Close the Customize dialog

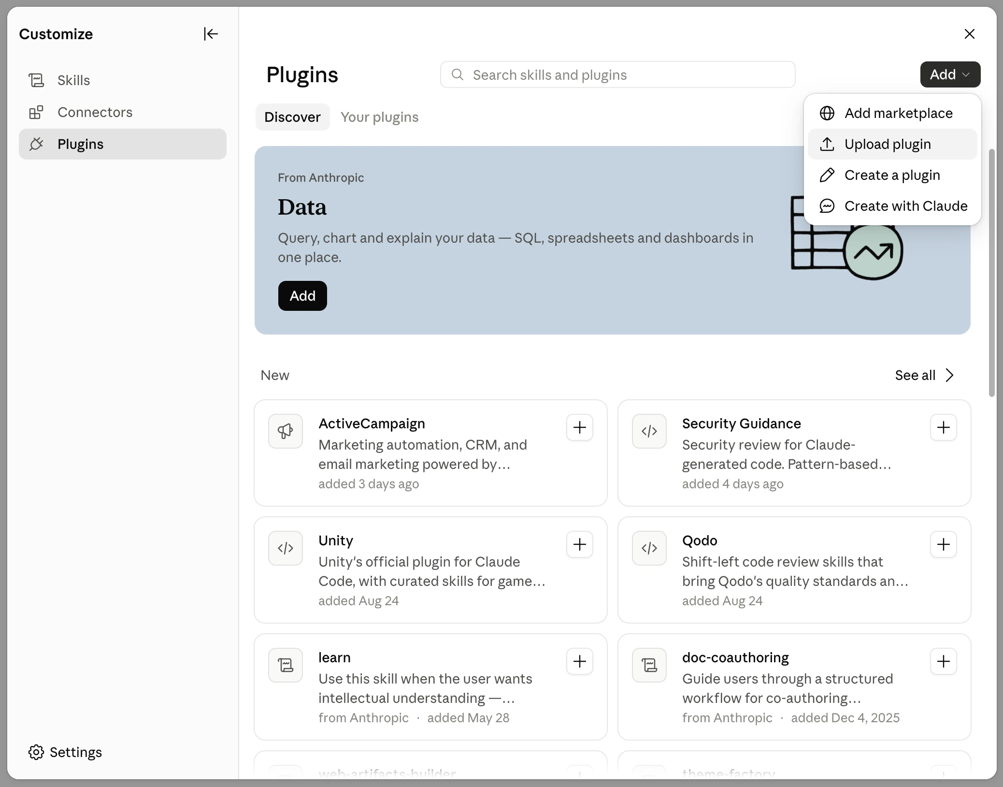tap(969, 34)
